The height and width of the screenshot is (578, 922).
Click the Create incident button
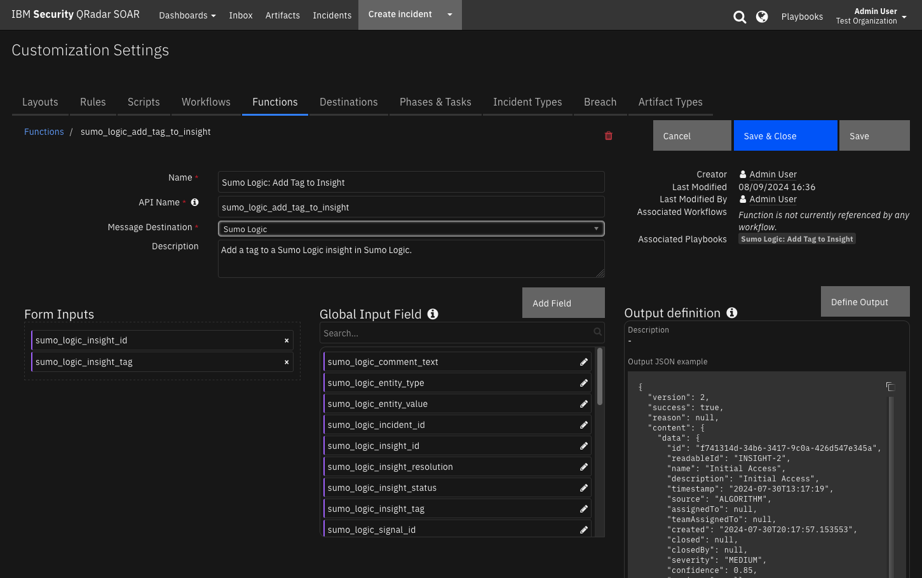pos(400,15)
